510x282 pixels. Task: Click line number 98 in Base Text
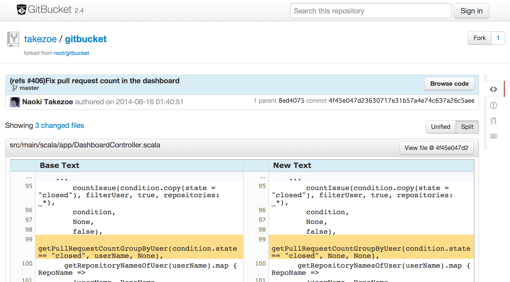tap(29, 230)
